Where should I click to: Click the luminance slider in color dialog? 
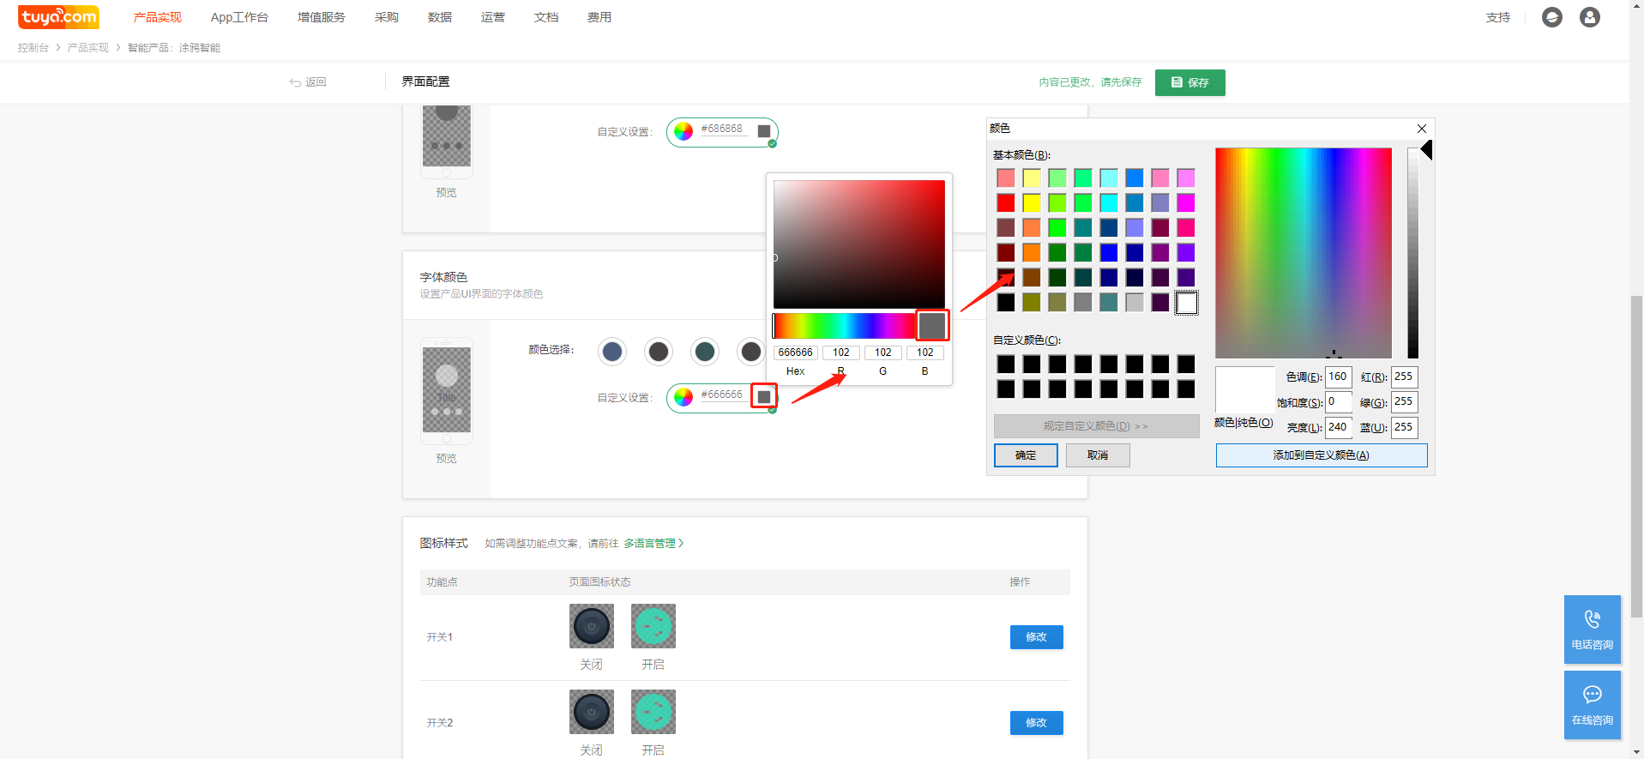1413,253
